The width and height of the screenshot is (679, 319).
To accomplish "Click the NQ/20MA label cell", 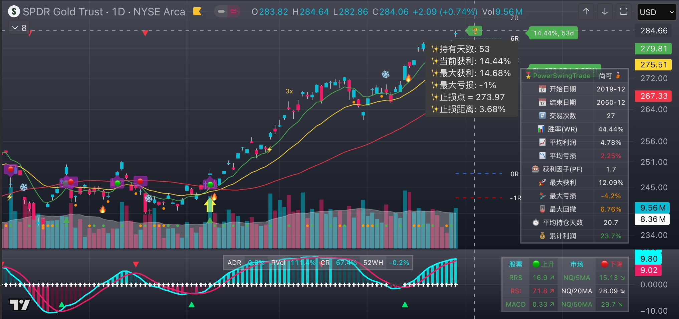I will pos(577,291).
